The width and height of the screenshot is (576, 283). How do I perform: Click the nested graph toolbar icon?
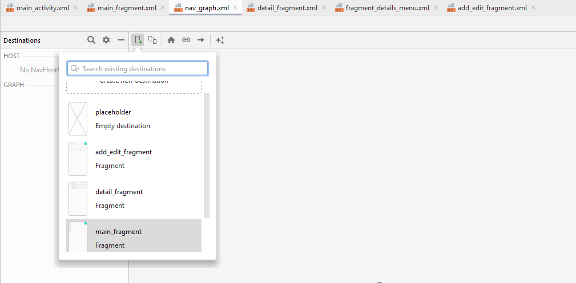[x=152, y=40]
